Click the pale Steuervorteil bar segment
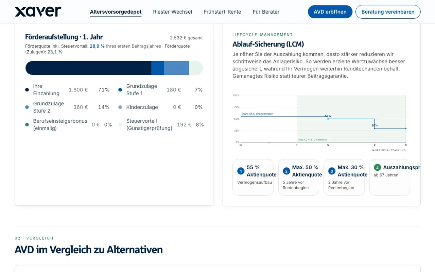The width and height of the screenshot is (435, 272). [196, 68]
